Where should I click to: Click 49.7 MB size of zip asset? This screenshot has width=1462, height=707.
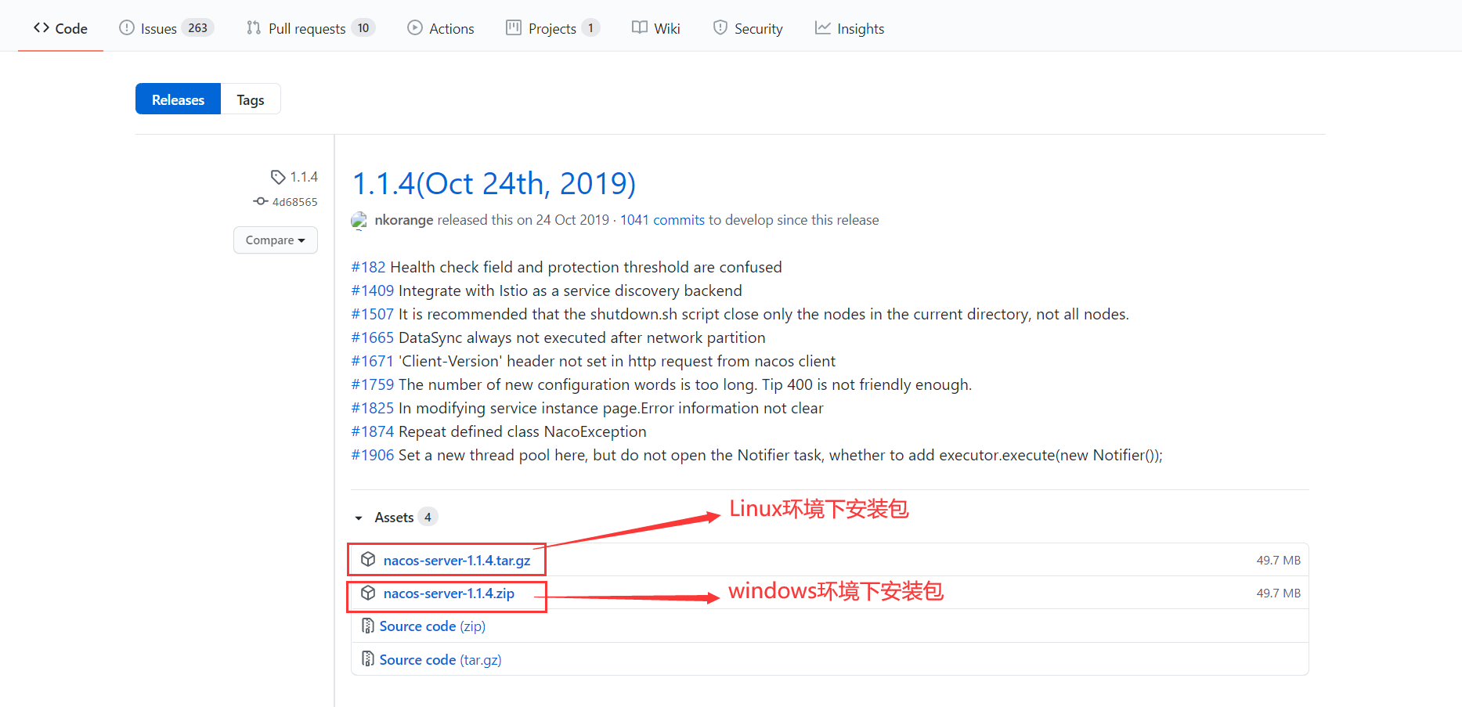(x=1278, y=593)
